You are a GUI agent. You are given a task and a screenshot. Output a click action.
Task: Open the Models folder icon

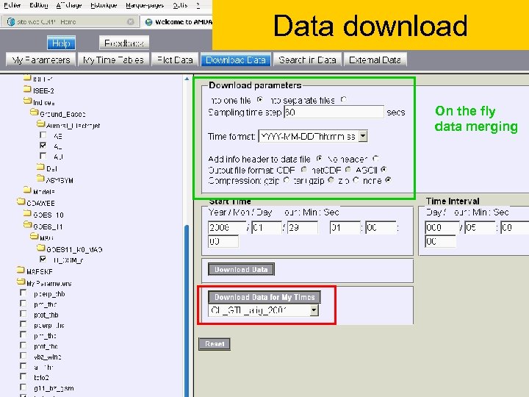point(27,190)
